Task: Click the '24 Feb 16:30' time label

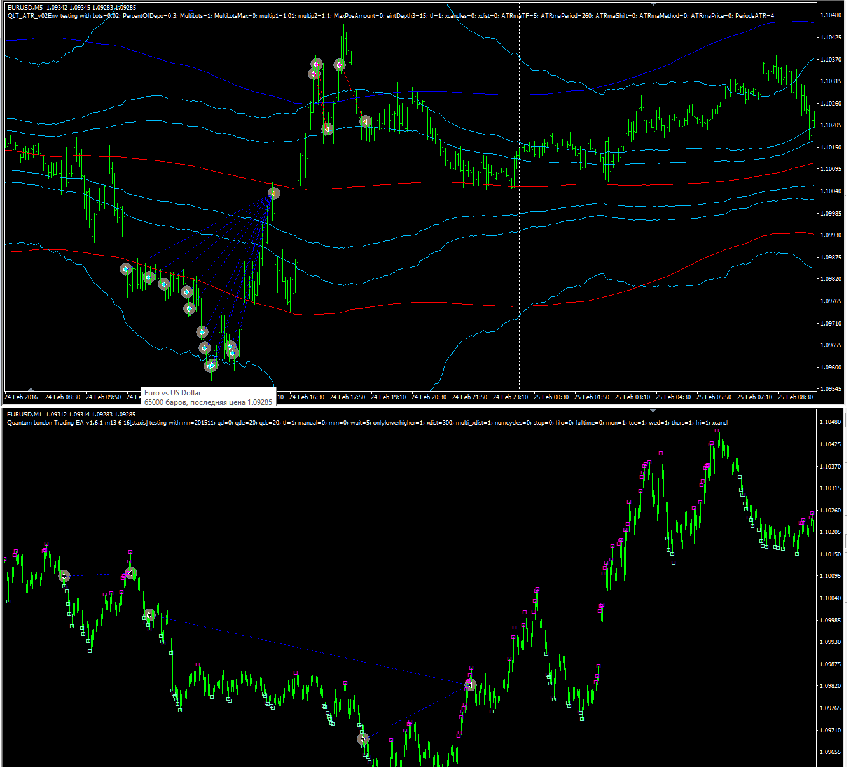Action: [307, 397]
